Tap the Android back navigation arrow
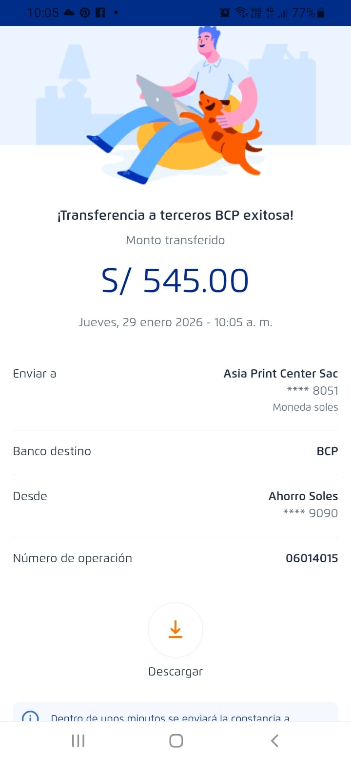The width and height of the screenshot is (351, 762). [274, 741]
